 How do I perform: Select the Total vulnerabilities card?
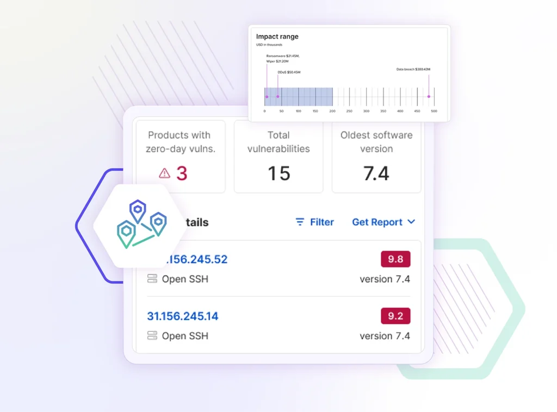278,157
